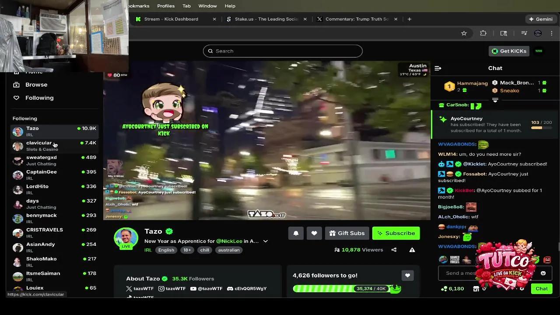Image resolution: width=560 pixels, height=315 pixels.
Task: Open the Help menu in menu bar
Action: pos(230,6)
